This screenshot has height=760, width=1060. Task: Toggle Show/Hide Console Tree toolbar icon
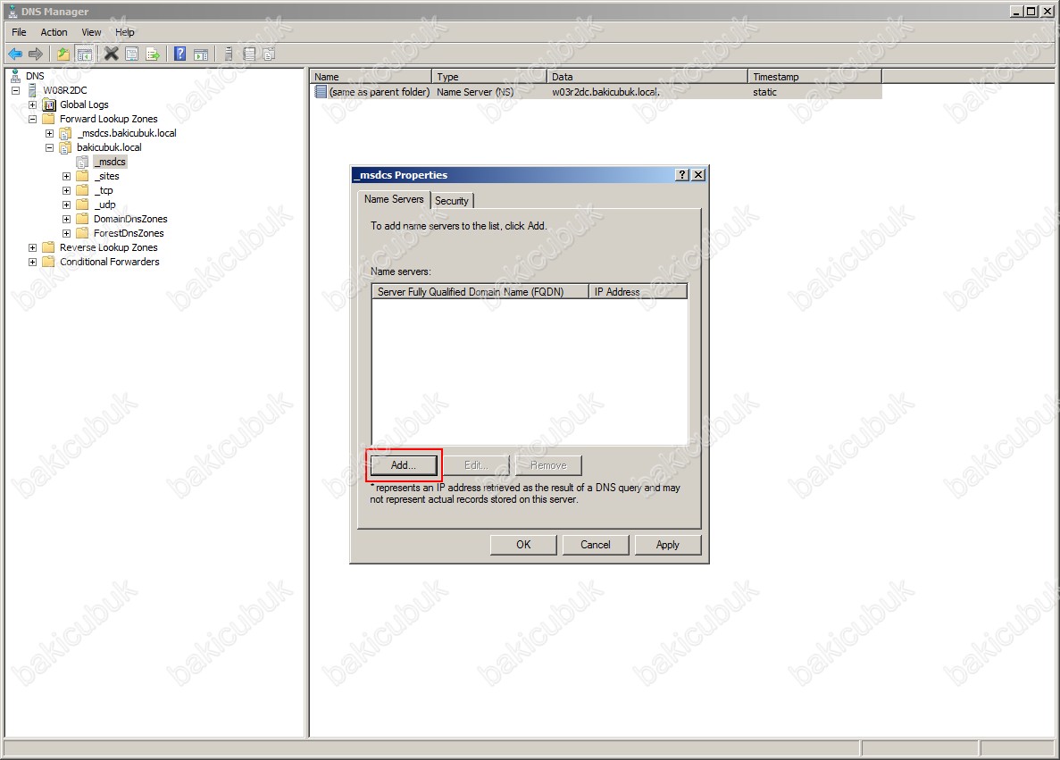pyautogui.click(x=84, y=54)
